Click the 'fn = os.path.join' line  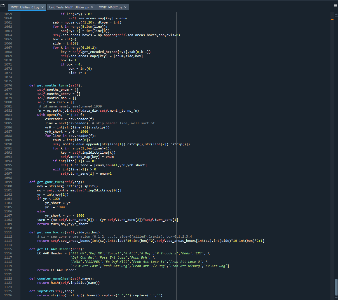coord(88,111)
